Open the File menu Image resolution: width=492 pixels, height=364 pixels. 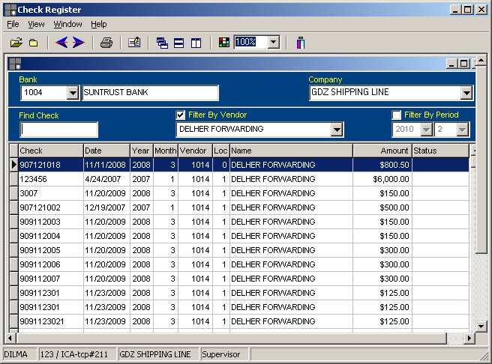click(13, 25)
